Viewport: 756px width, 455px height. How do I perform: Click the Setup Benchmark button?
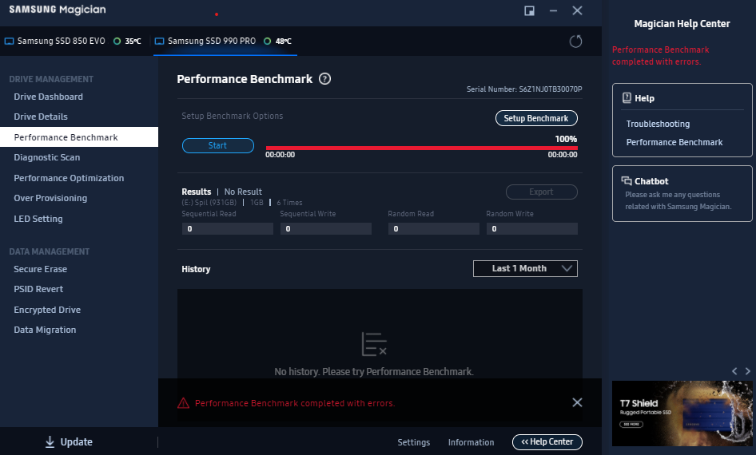536,118
